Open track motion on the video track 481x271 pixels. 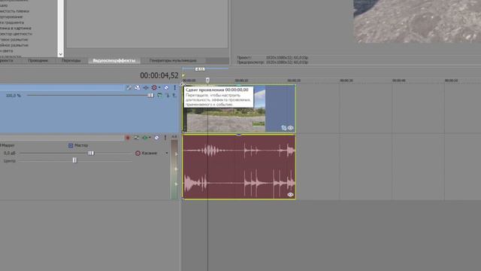(x=129, y=87)
